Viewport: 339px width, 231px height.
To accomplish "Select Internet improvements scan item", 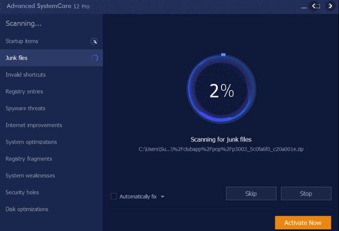I will click(34, 125).
